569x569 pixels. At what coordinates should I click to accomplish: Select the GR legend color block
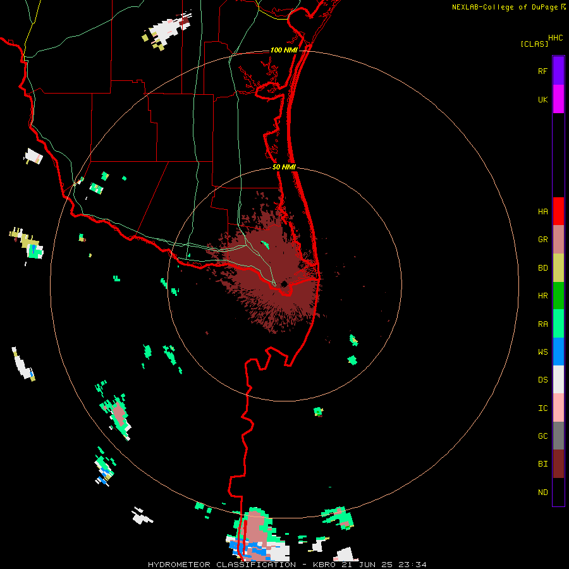pos(558,239)
